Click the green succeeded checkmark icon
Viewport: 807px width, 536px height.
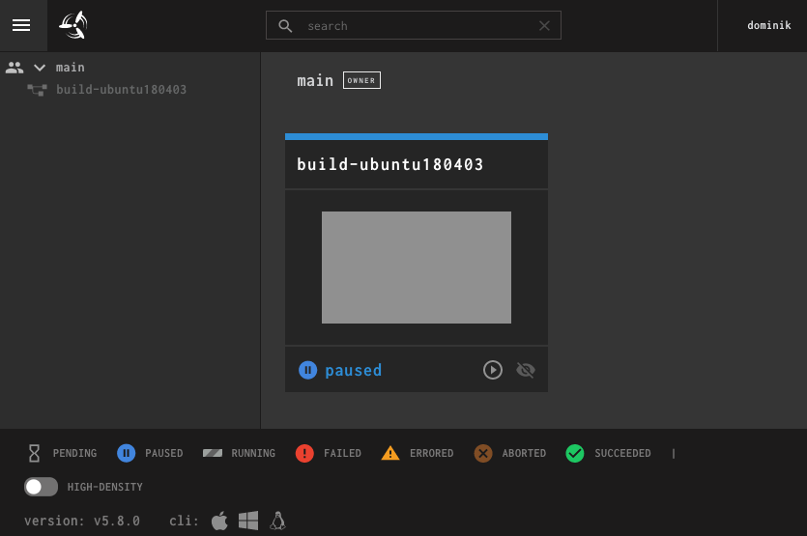575,453
